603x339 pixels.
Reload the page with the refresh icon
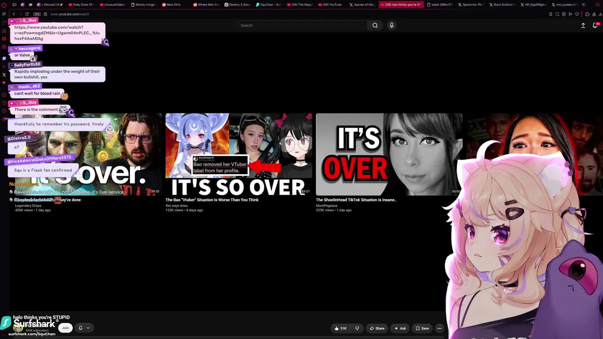[x=27, y=14]
